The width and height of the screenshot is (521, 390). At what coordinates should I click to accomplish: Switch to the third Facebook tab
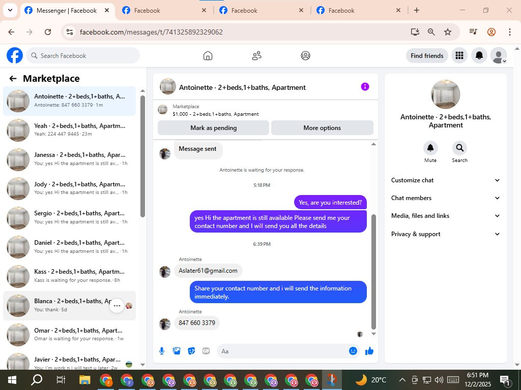[261, 11]
